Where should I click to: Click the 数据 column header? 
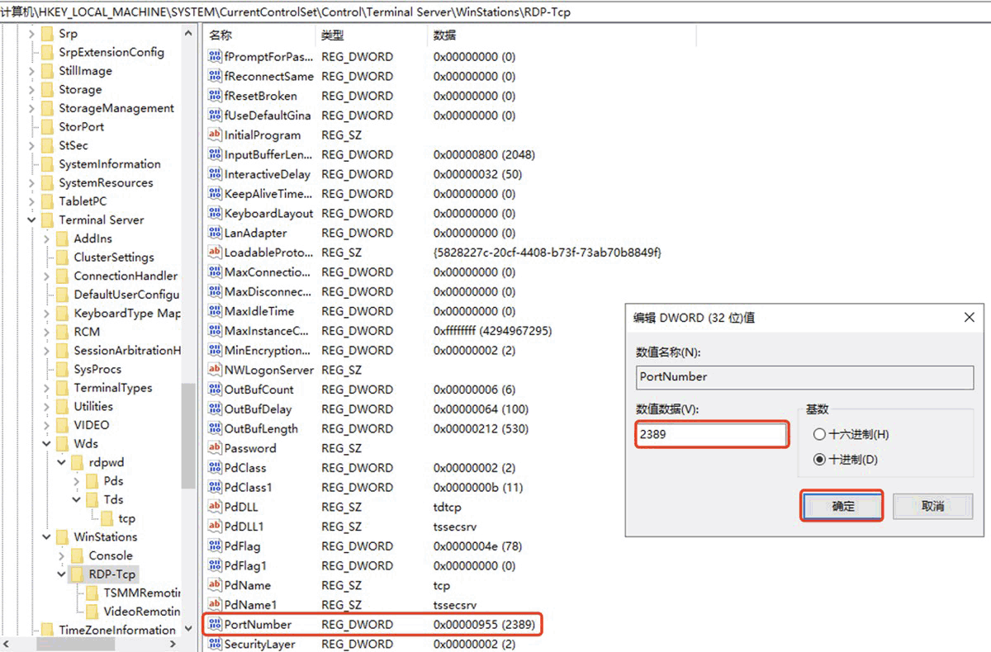[x=444, y=35]
